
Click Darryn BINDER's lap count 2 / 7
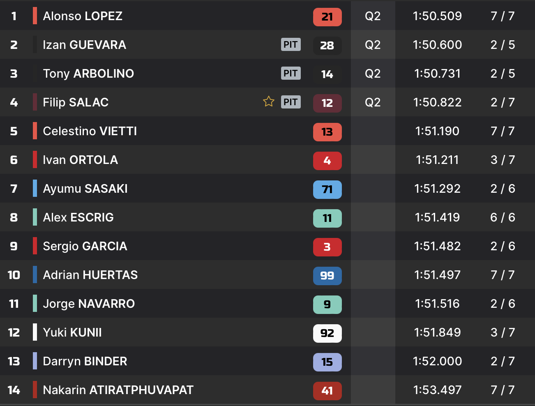coord(503,361)
